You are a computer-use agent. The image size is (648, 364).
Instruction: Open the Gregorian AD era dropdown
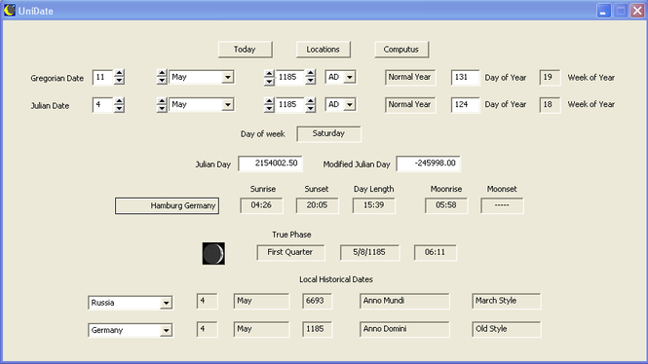350,77
